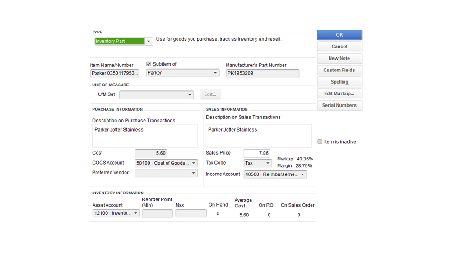Viewport: 451px width, 254px height.
Task: Open the COGS Account dropdown
Action: (194, 163)
